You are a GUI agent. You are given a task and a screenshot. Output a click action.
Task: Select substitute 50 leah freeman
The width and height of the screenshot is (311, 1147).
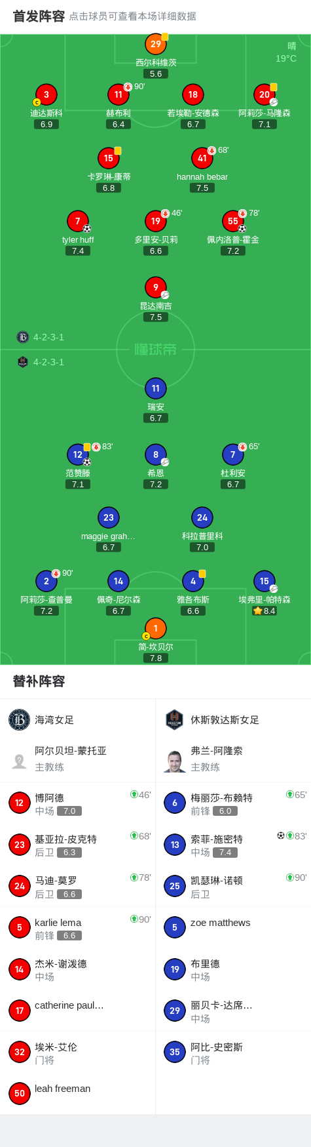click(77, 1093)
